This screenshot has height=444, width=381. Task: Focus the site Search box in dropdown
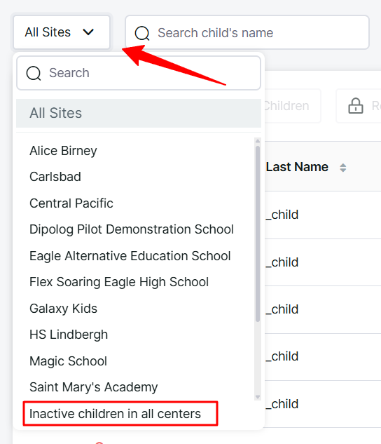tap(139, 73)
